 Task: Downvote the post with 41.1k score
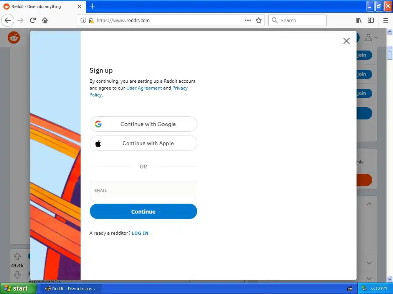17,275
